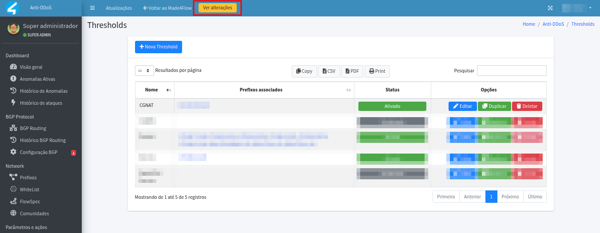
Task: Open WhiteList in sidebar
Action: pos(29,190)
